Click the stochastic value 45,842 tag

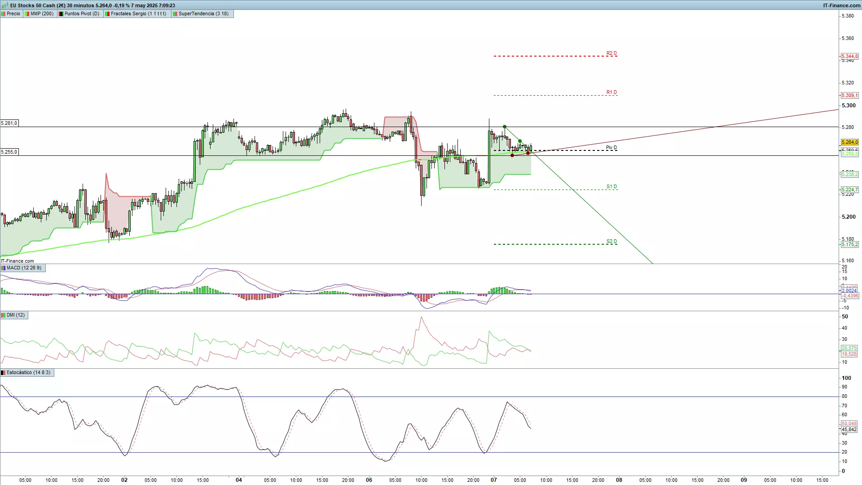tap(849, 429)
